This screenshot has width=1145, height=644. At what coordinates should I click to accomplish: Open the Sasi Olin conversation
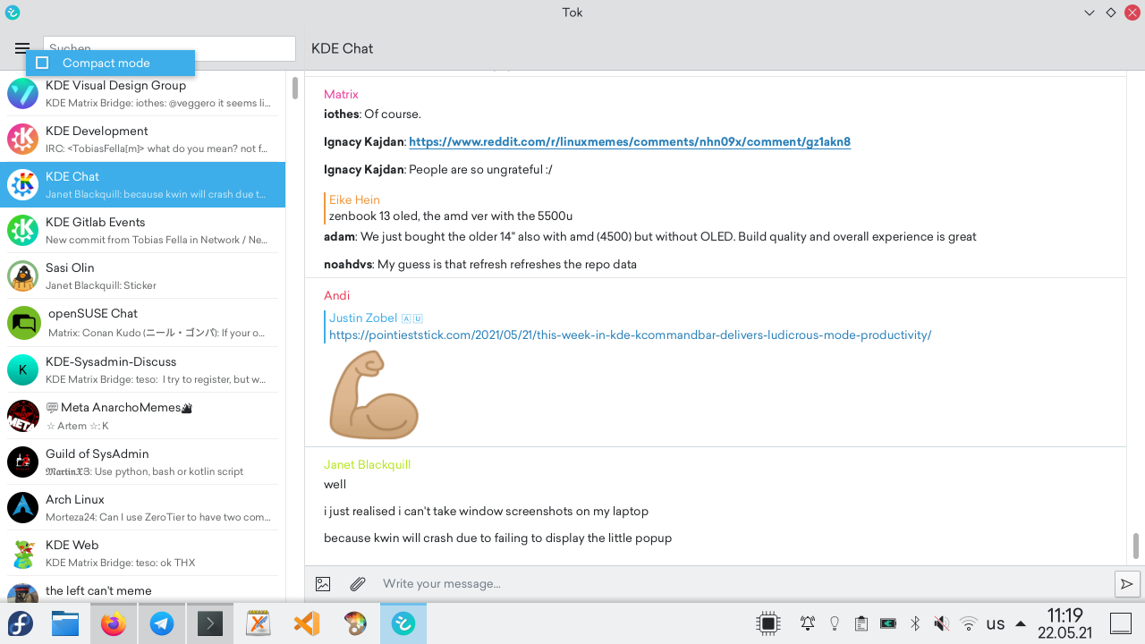(x=143, y=276)
